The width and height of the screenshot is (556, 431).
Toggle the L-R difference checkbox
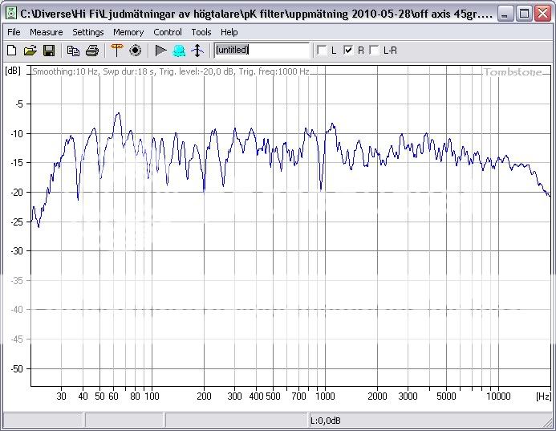pyautogui.click(x=374, y=51)
